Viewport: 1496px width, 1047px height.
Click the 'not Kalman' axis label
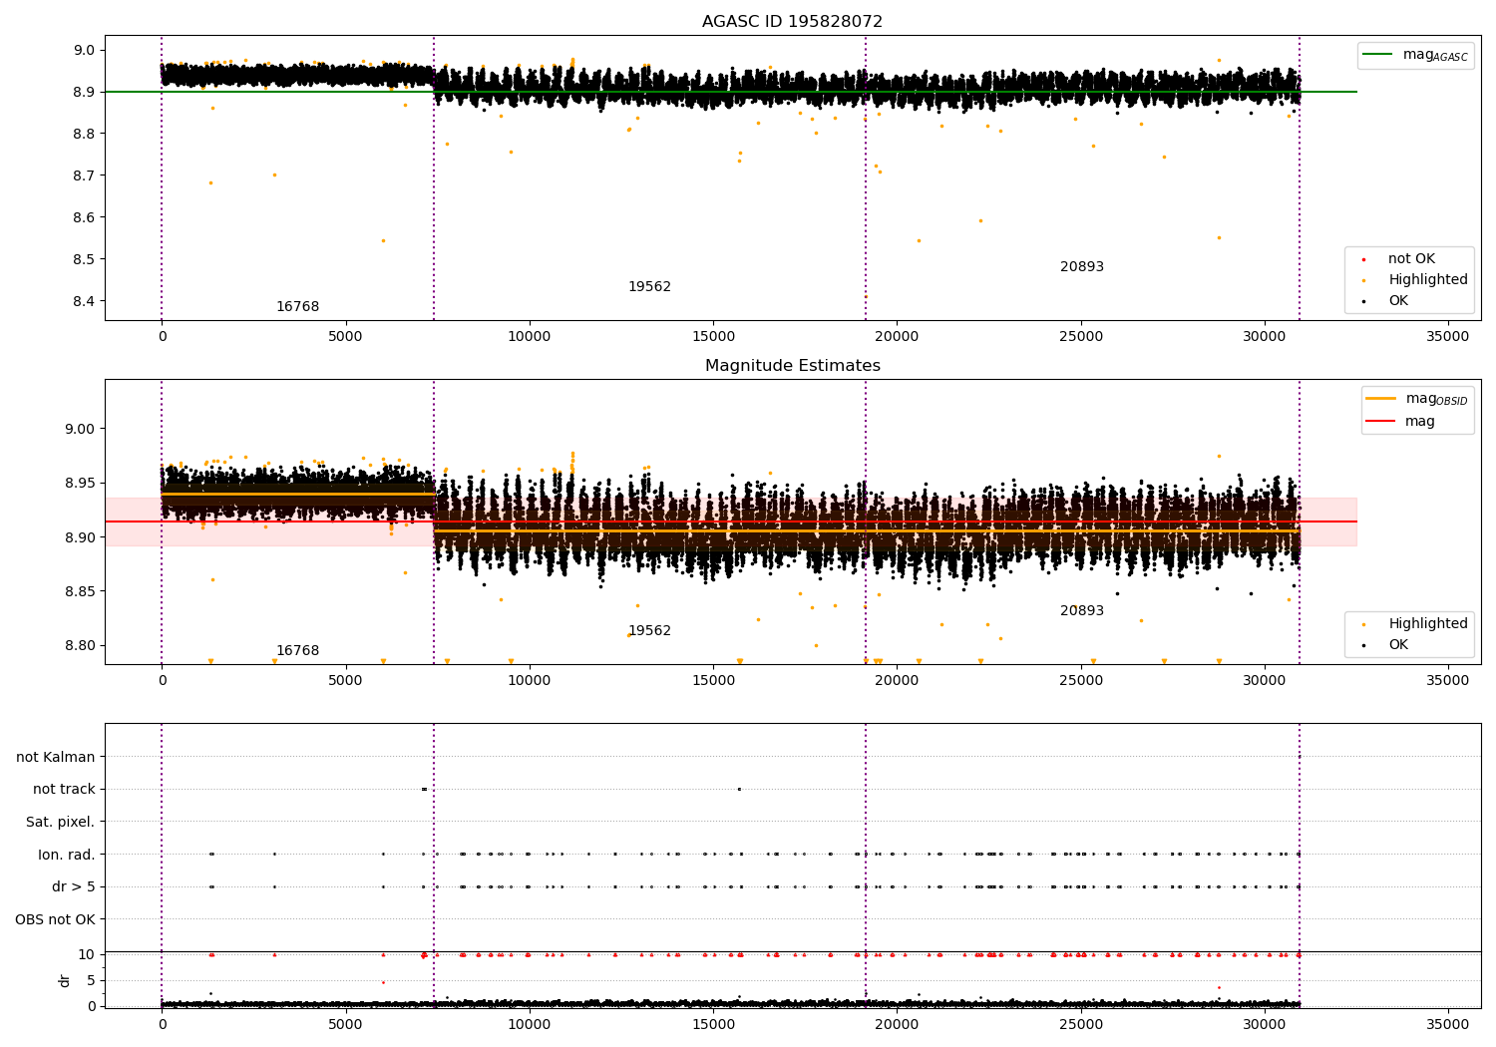click(56, 758)
